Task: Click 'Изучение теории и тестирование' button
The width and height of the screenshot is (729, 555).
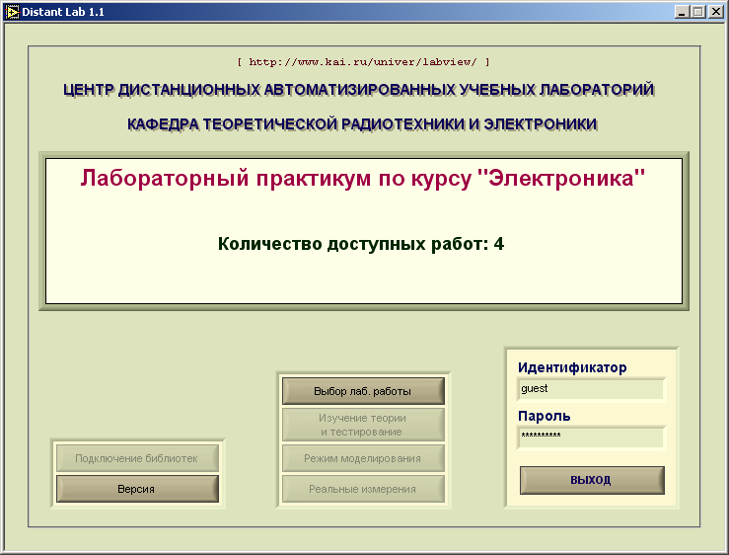Action: pos(363,425)
